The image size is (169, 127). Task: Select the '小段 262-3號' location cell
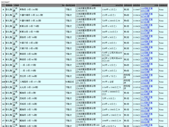tap(42, 15)
